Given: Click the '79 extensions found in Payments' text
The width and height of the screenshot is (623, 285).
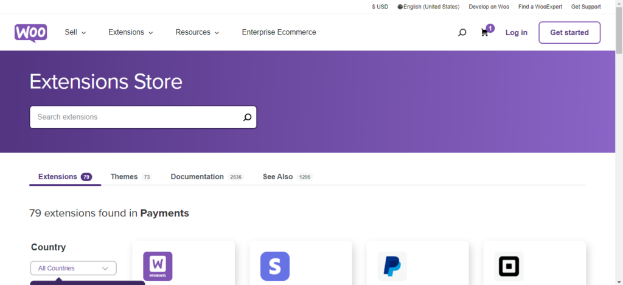Looking at the screenshot, I should click(110, 213).
